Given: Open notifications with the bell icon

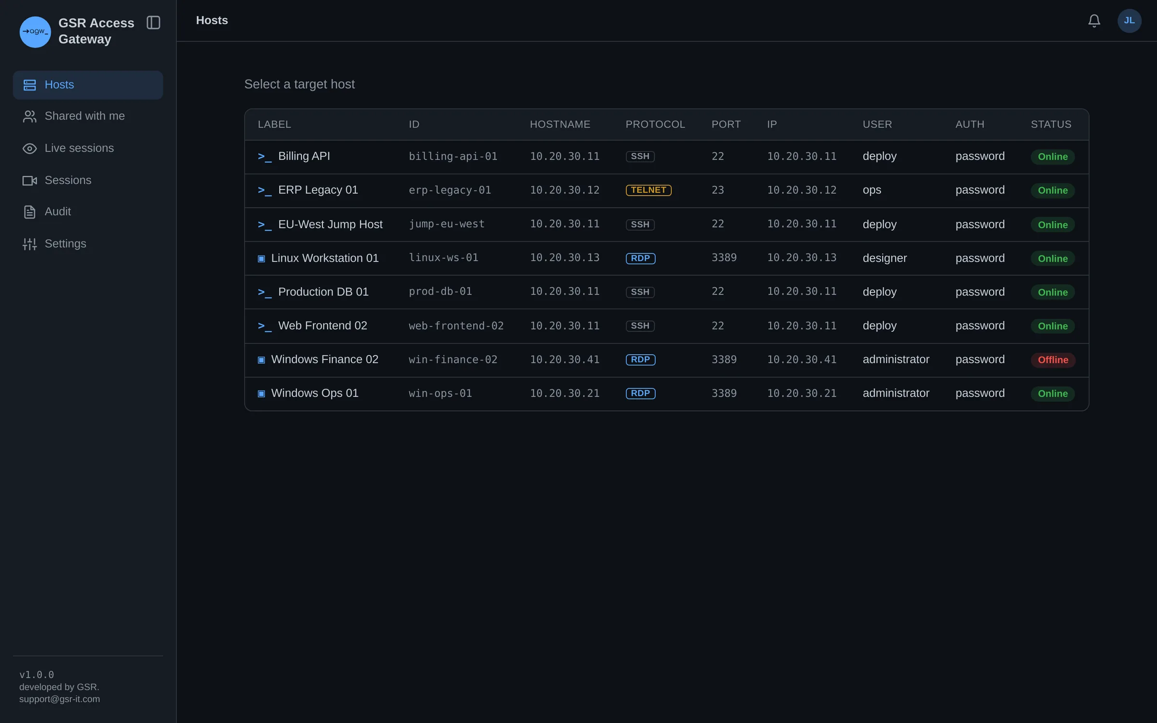Looking at the screenshot, I should point(1094,21).
